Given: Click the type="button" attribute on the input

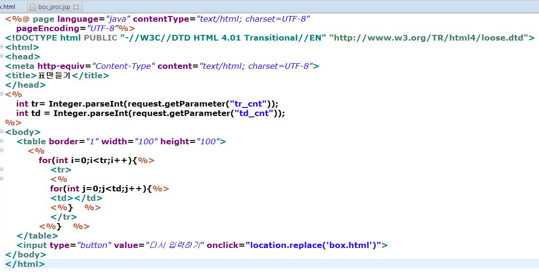Looking at the screenshot, I should 80,245.
